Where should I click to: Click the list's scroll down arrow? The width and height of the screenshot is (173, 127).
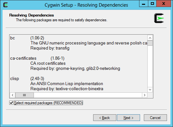click(x=150, y=90)
